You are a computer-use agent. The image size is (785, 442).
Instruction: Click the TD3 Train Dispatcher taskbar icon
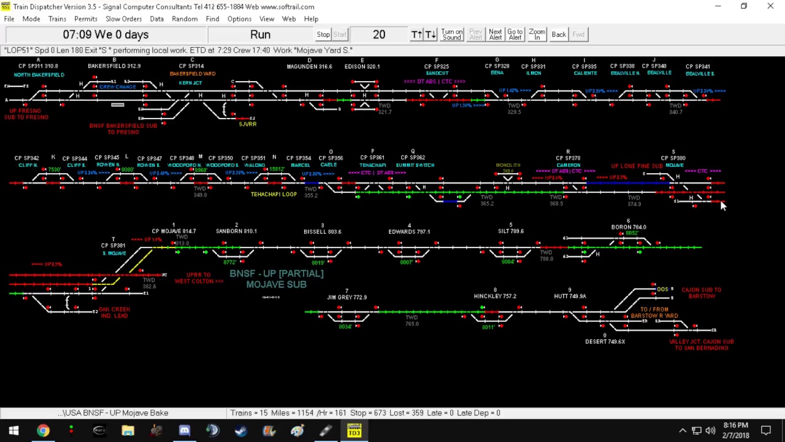[x=354, y=430]
